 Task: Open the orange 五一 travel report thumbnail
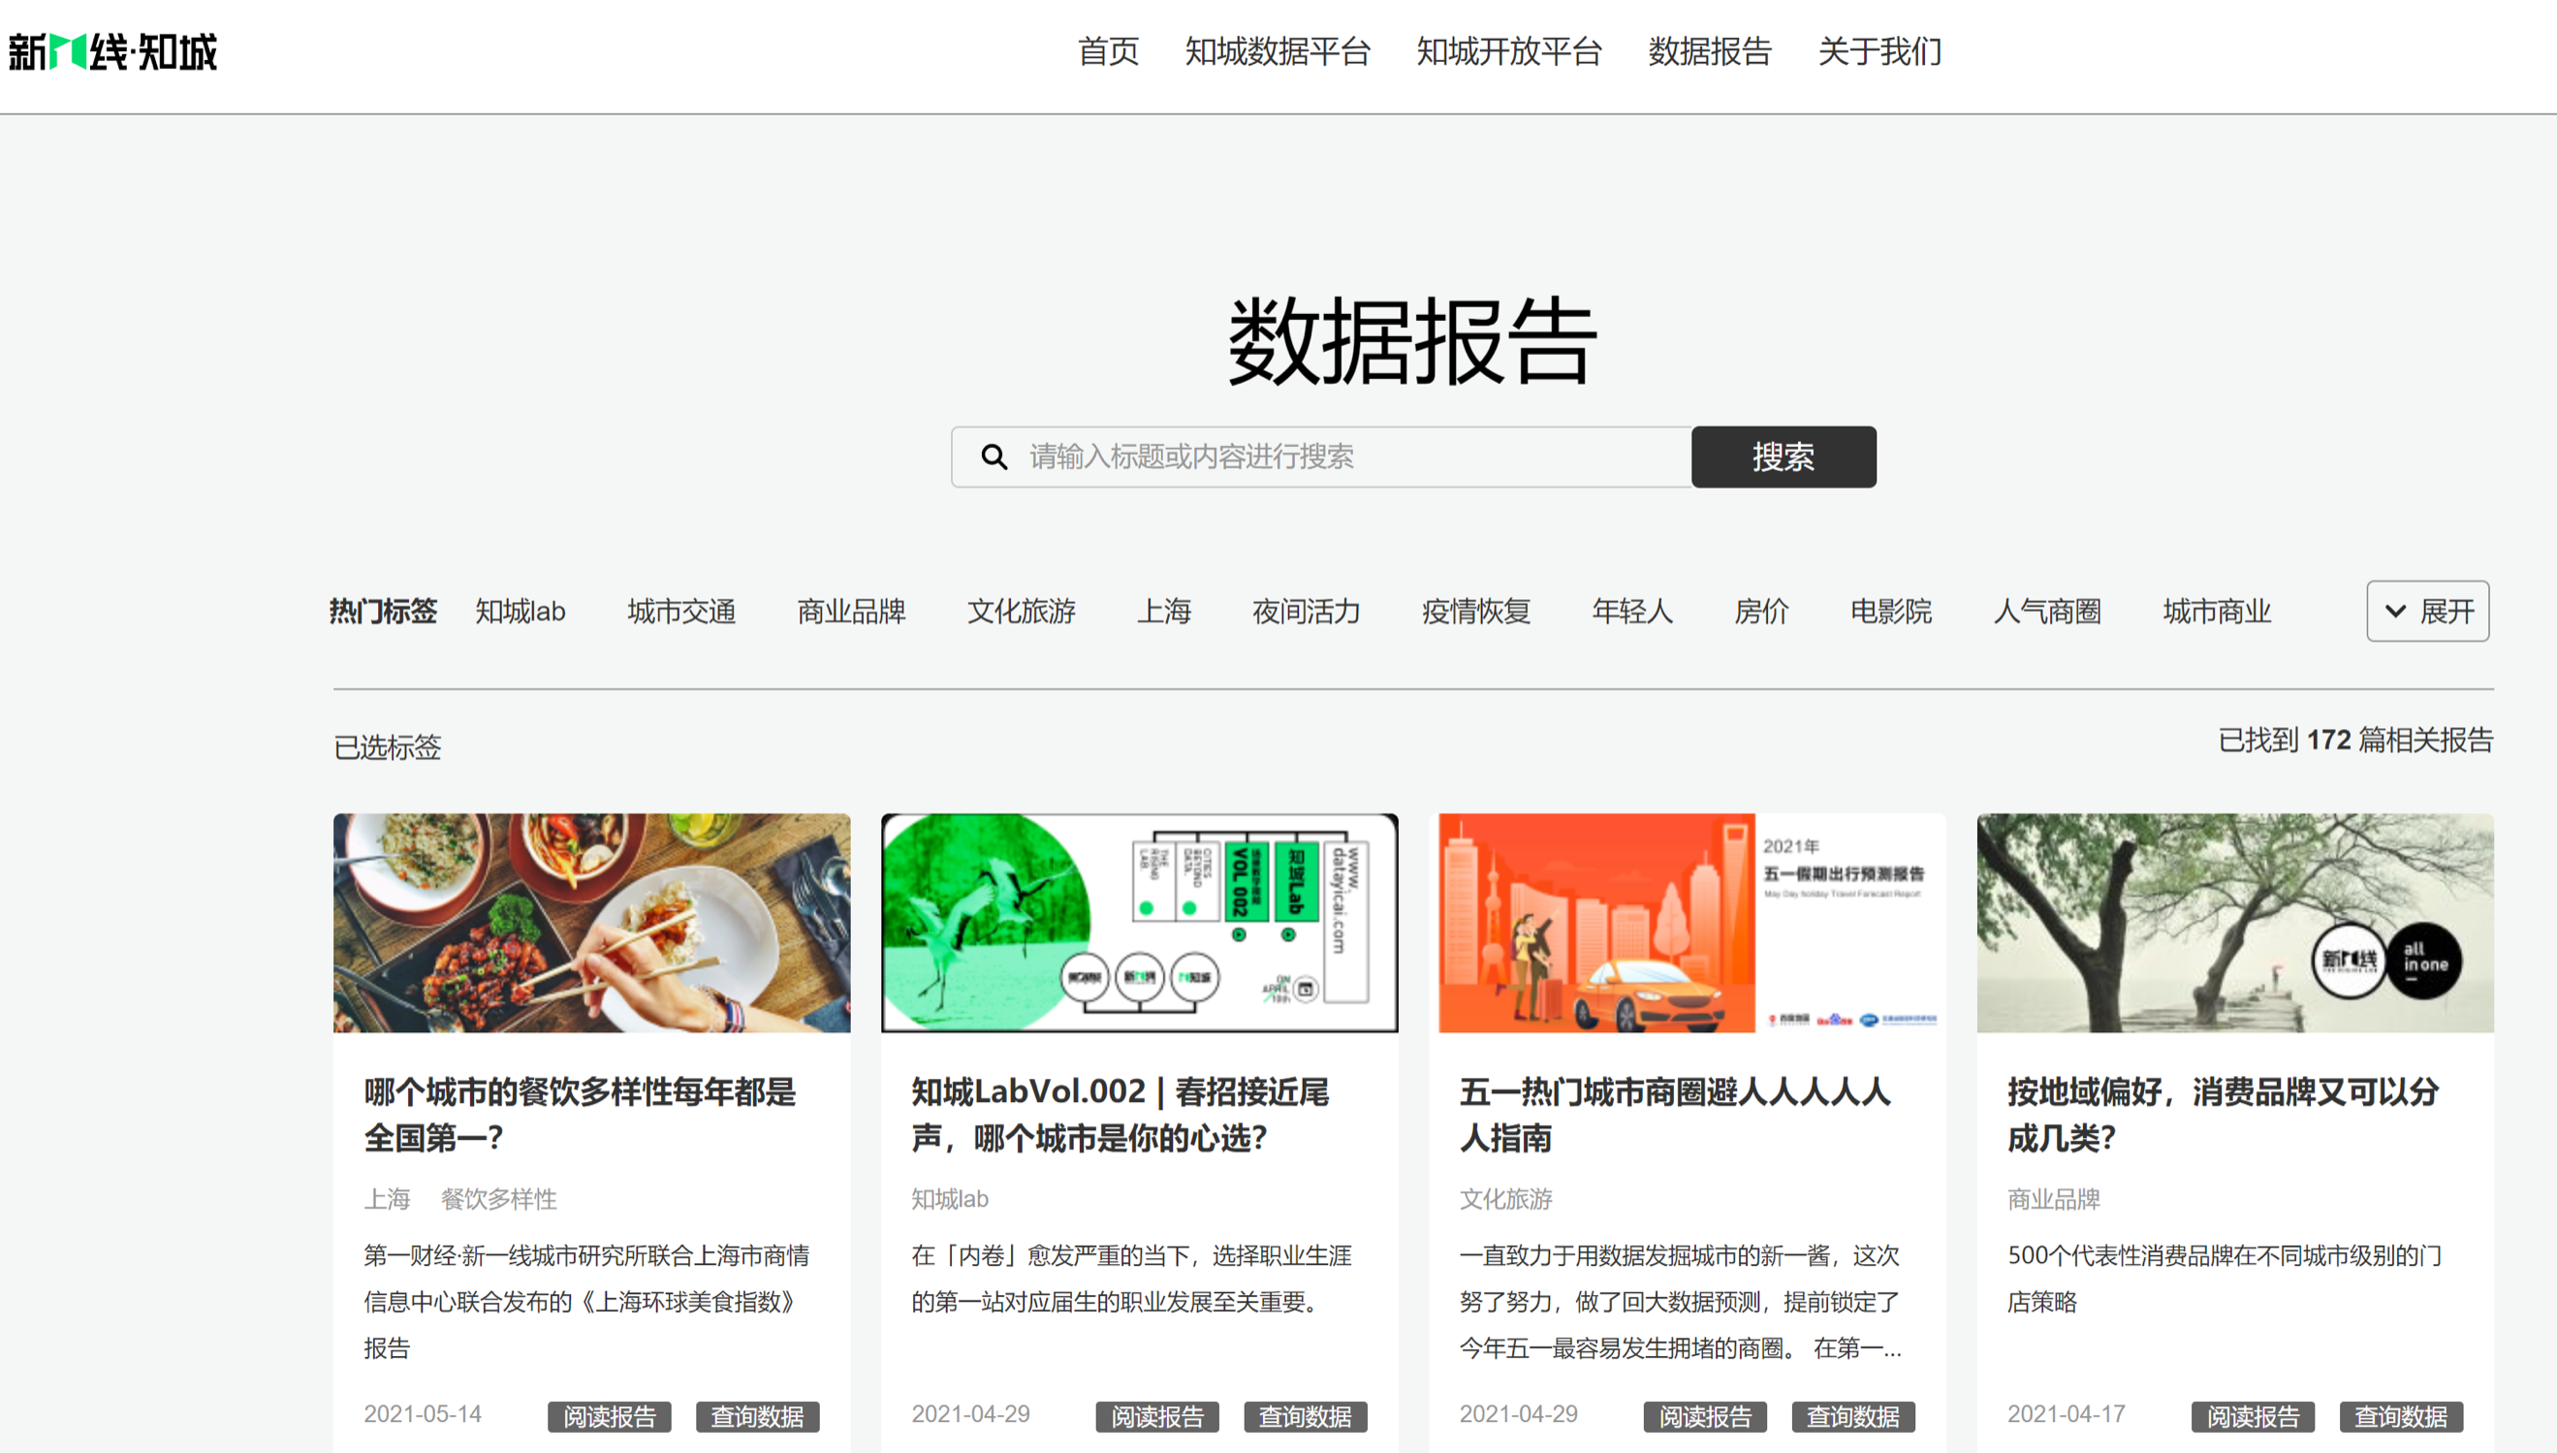[x=1687, y=922]
